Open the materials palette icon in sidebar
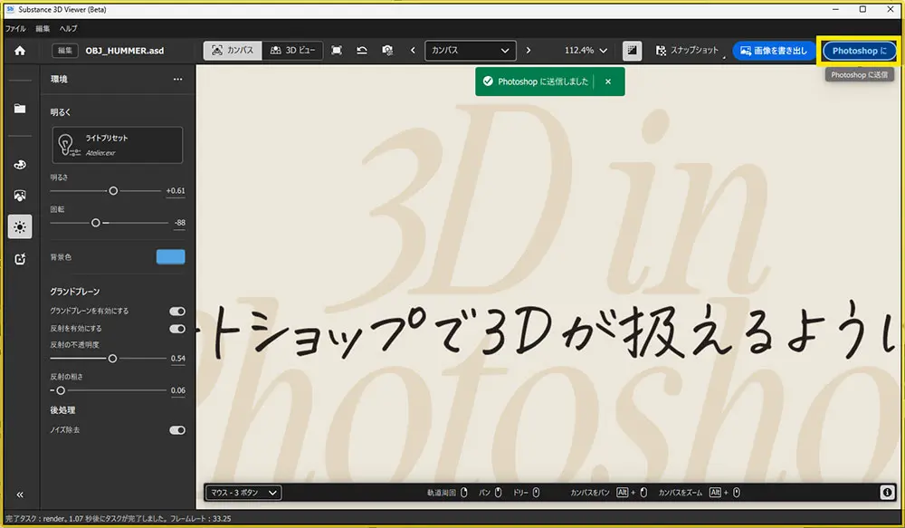The height and width of the screenshot is (528, 905). 20,165
